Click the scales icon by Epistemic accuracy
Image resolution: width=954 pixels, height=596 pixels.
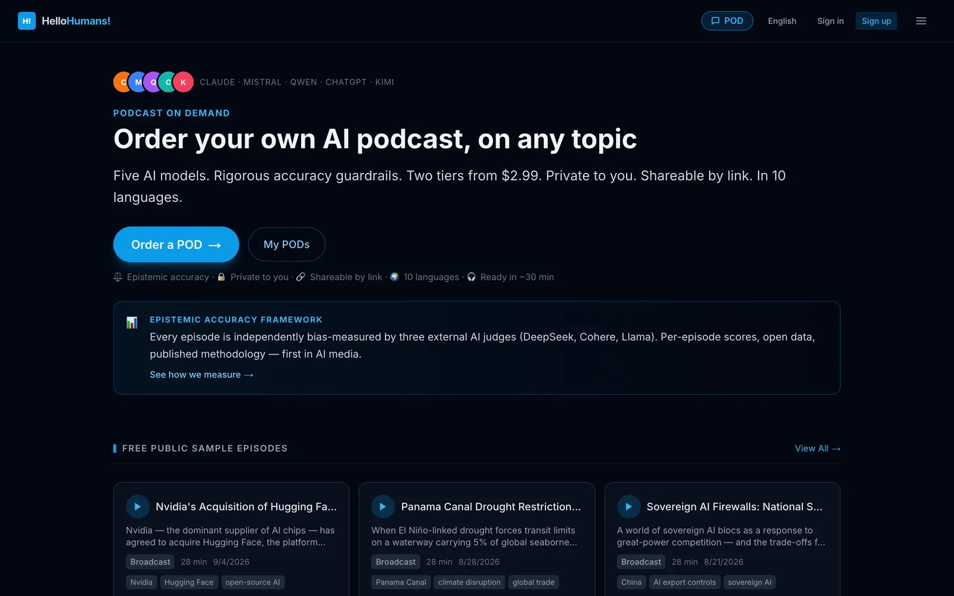[118, 277]
